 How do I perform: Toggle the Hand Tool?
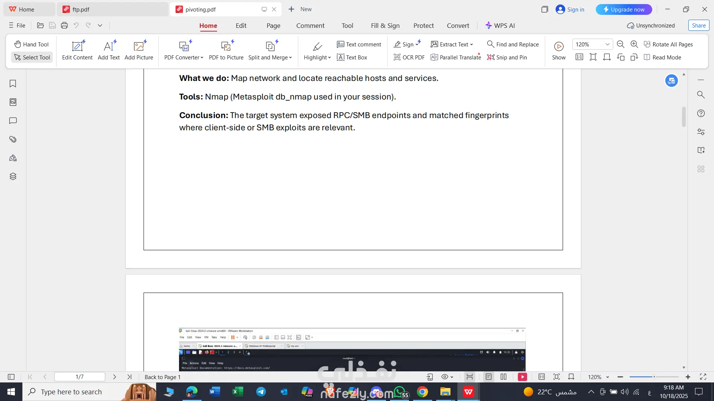click(x=32, y=44)
